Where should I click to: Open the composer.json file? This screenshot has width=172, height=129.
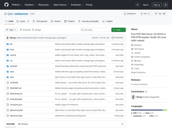16,105
